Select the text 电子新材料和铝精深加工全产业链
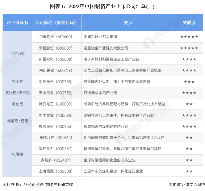The image size is (205, 191). [111, 59]
